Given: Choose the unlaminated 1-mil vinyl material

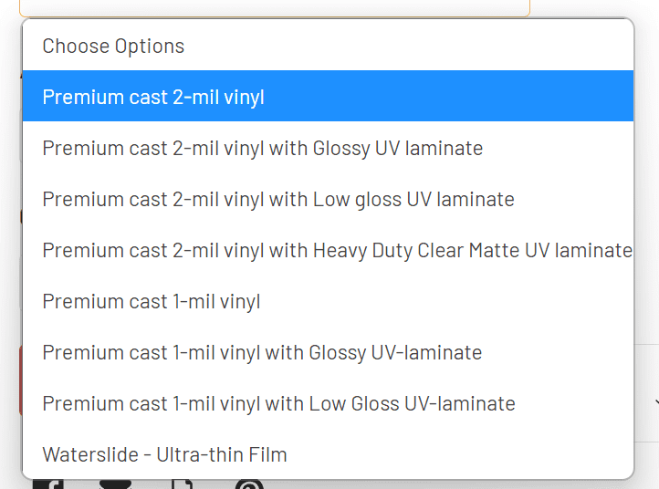Looking at the screenshot, I should 152,301.
